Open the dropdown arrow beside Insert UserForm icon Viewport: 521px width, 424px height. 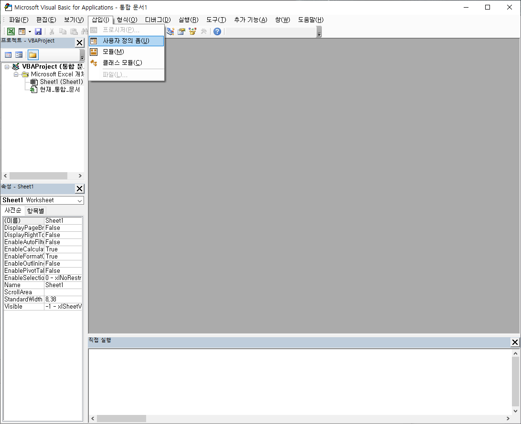click(x=30, y=31)
